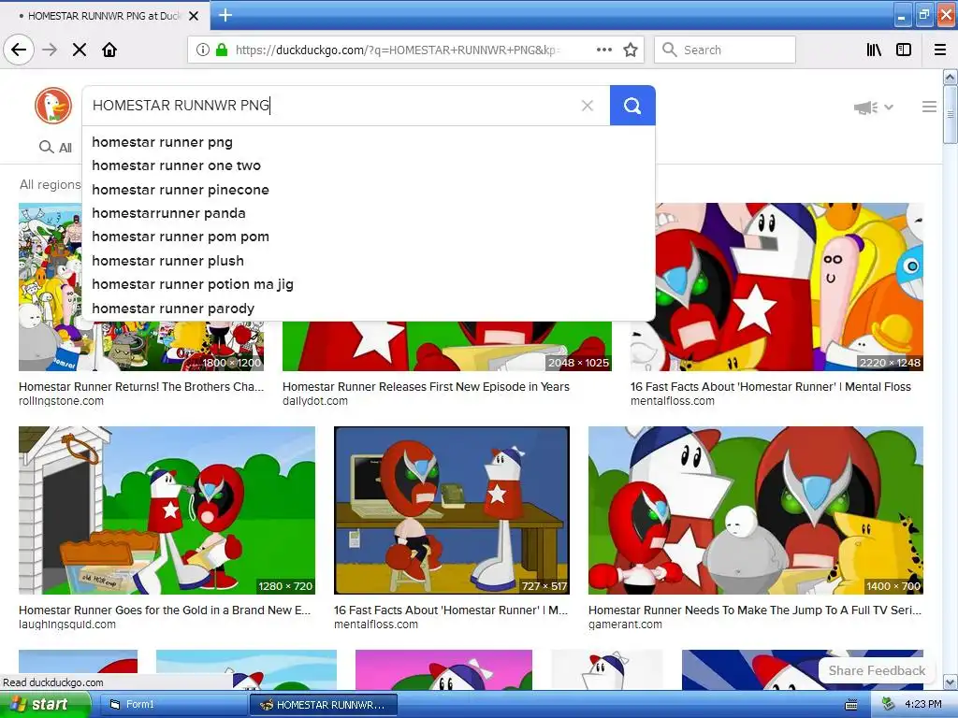Go back with the browser back arrow
This screenshot has width=958, height=718.
[x=19, y=50]
